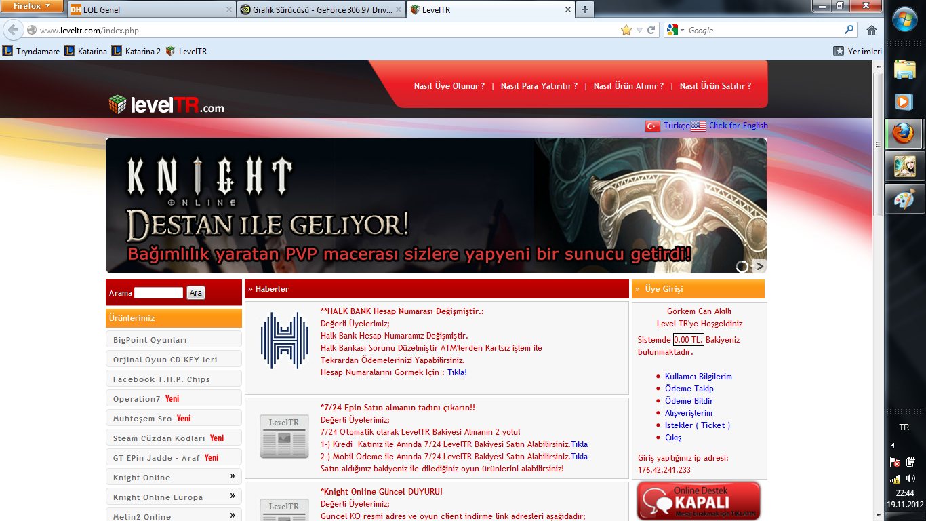
Task: Open the Katarina bookmark
Action: click(x=85, y=51)
